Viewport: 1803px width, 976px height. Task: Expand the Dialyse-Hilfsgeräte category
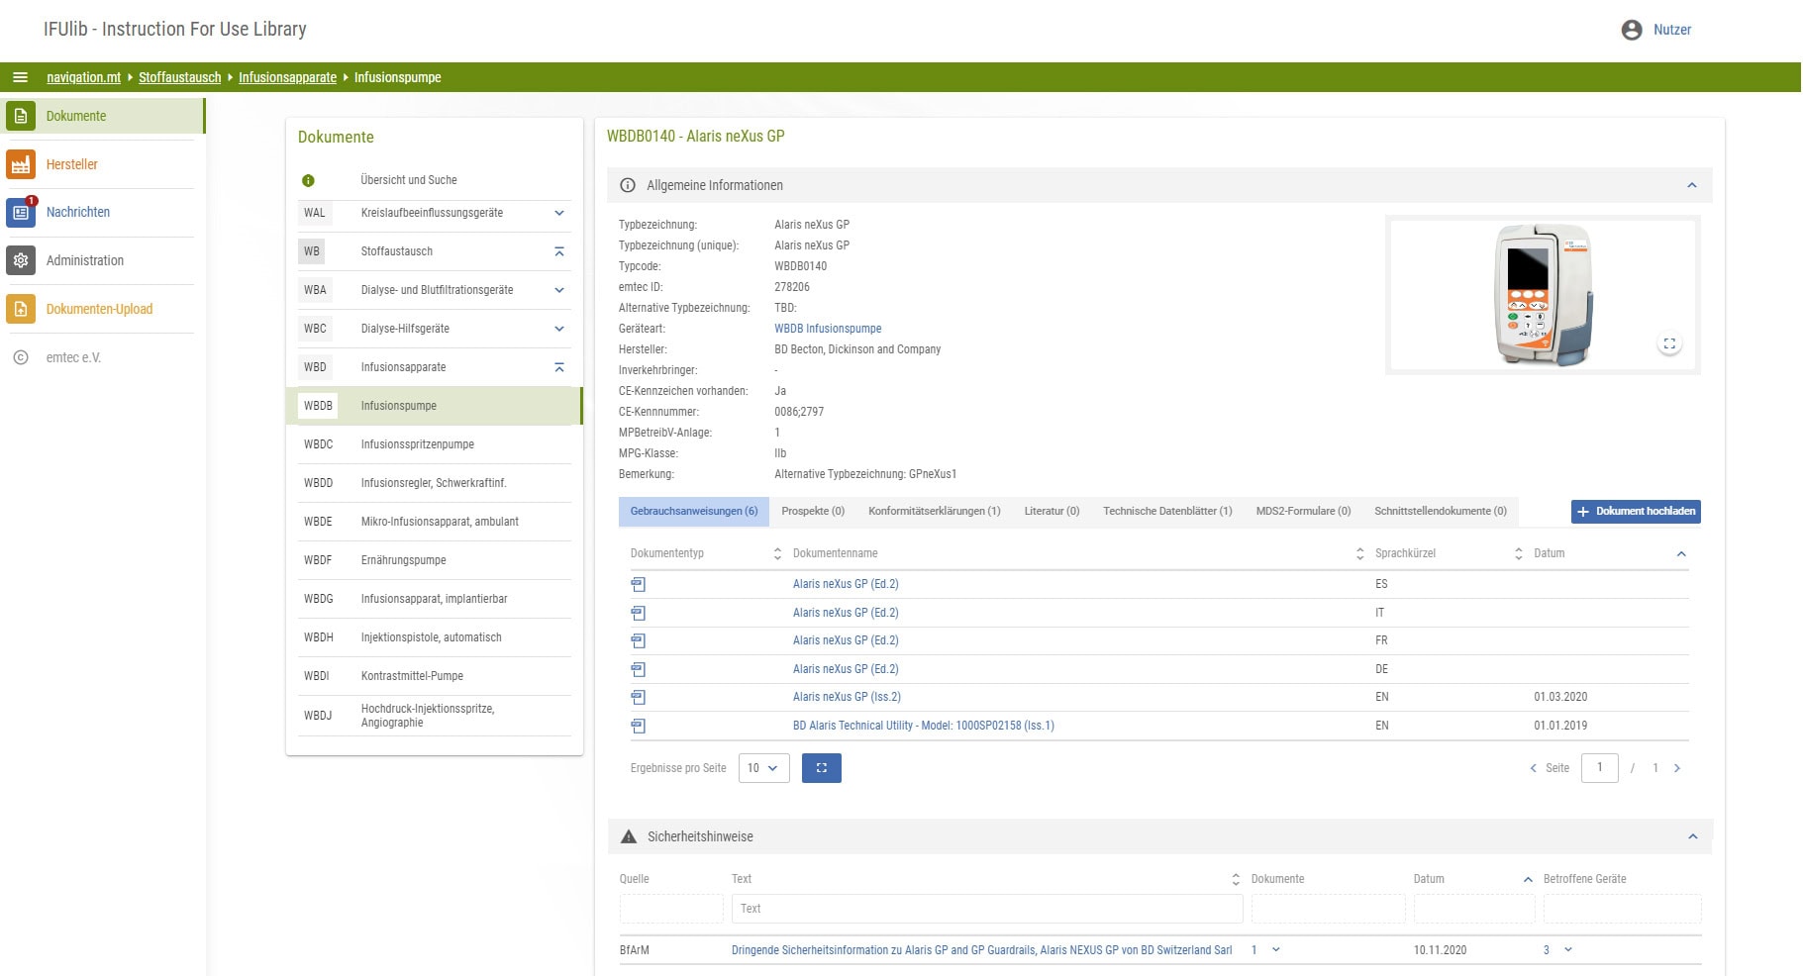(558, 329)
